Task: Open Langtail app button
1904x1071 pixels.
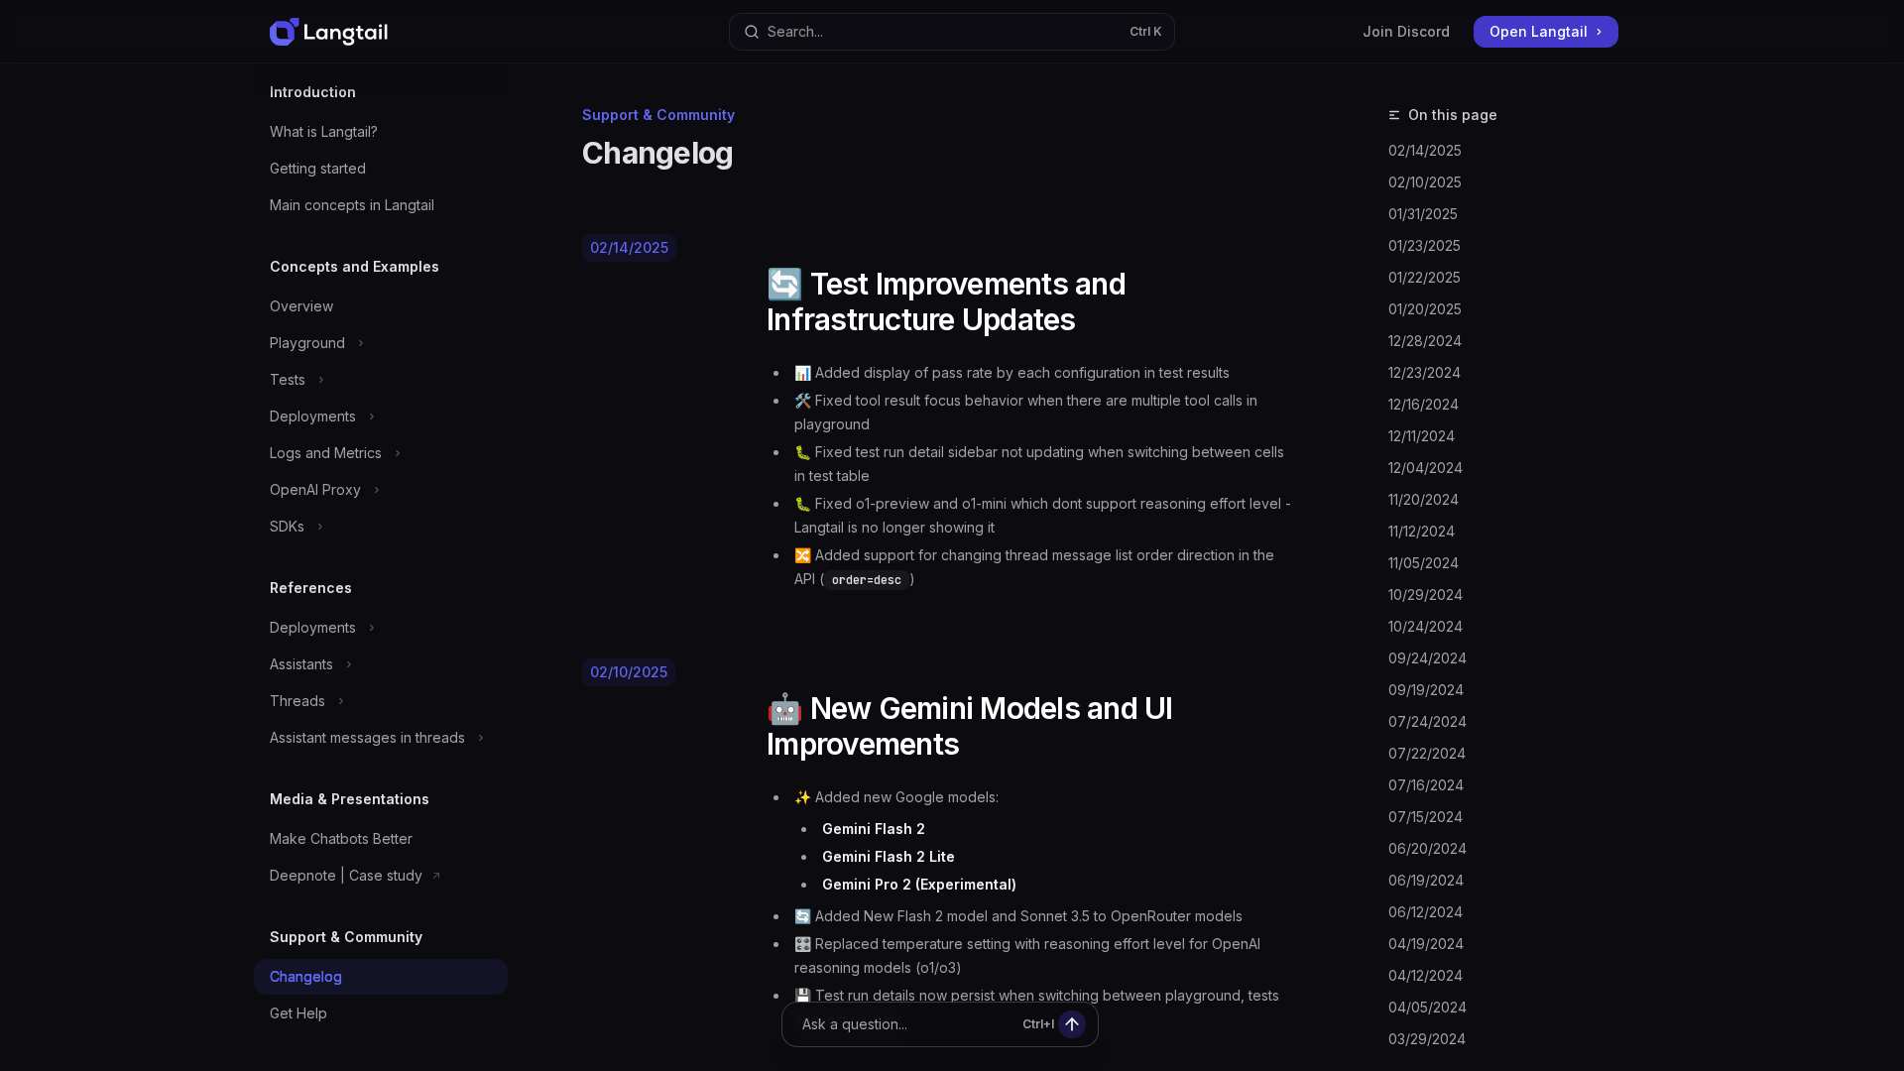Action: click(1537, 32)
